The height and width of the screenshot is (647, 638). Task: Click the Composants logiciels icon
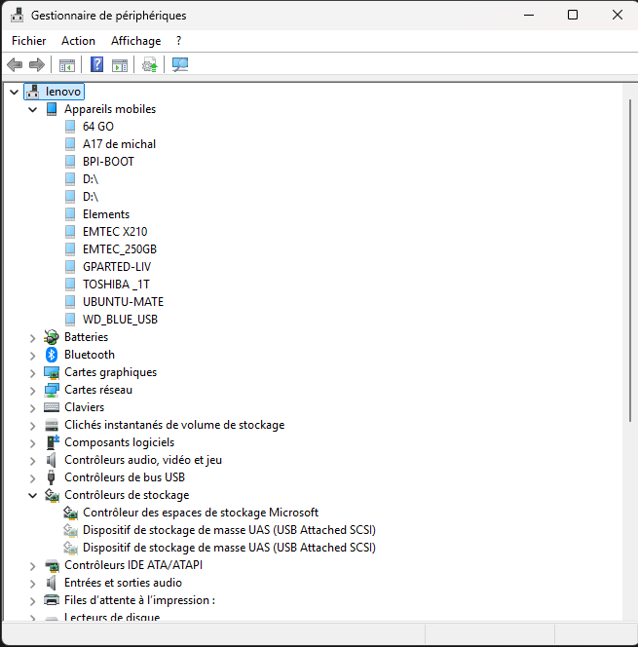point(53,442)
